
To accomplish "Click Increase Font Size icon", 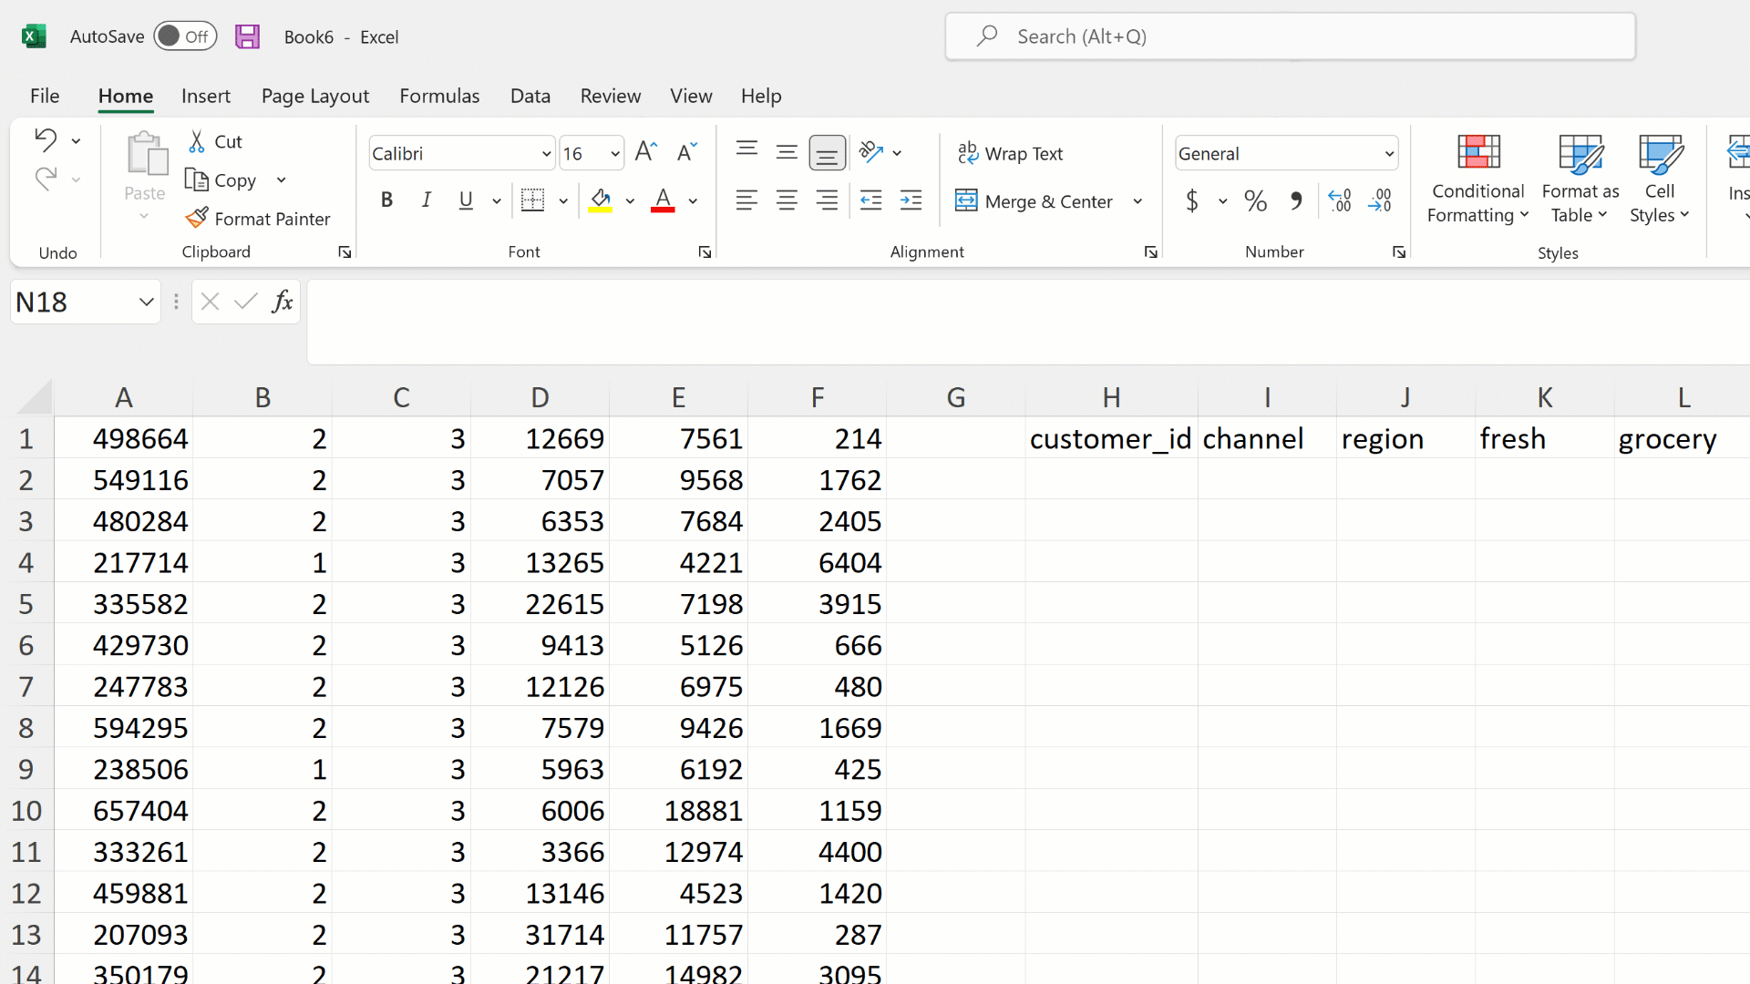I will [x=645, y=152].
